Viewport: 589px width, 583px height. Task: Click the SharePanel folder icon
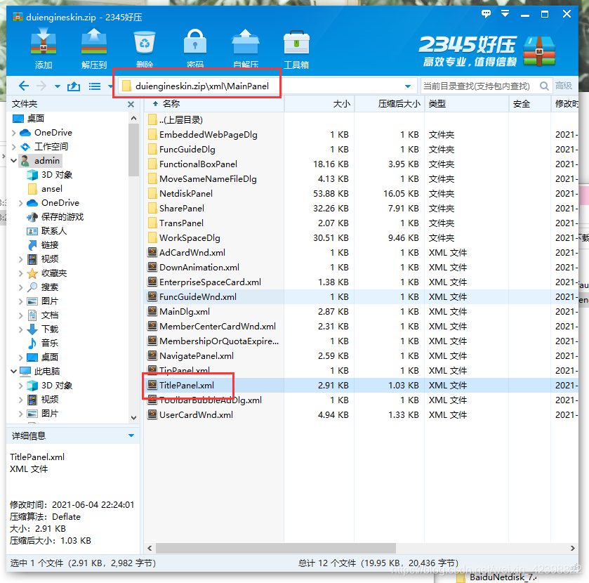(x=152, y=208)
